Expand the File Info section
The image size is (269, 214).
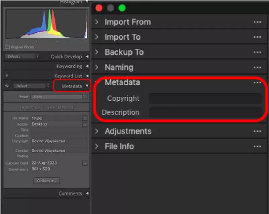pos(97,146)
